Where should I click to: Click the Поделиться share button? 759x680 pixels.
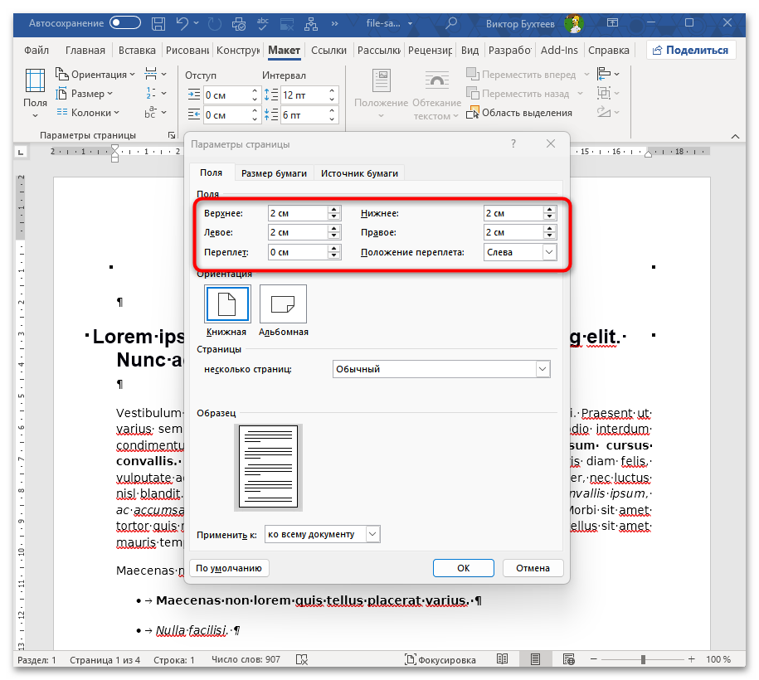[x=691, y=51]
